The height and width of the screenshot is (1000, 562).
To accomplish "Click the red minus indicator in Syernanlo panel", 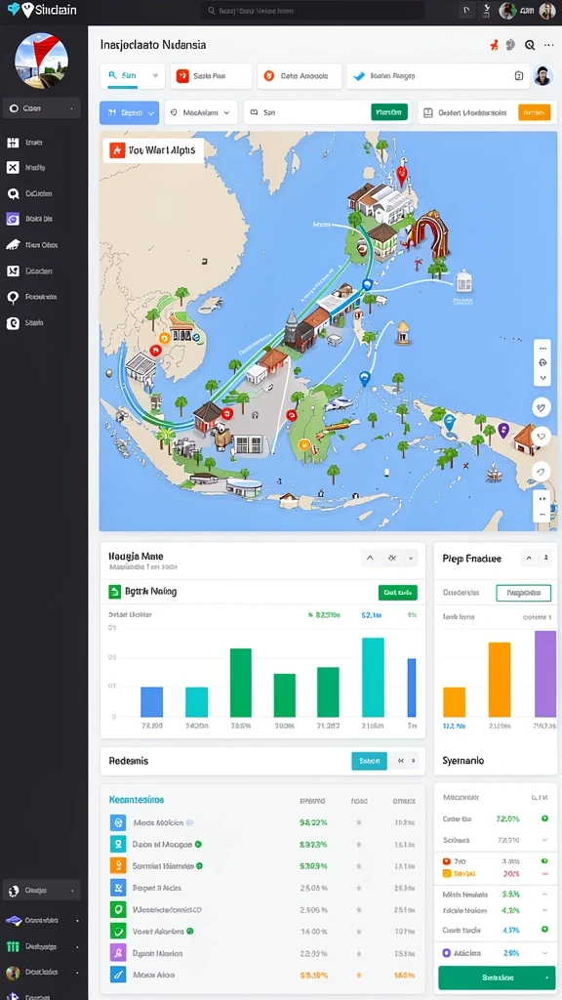I will pyautogui.click(x=544, y=873).
